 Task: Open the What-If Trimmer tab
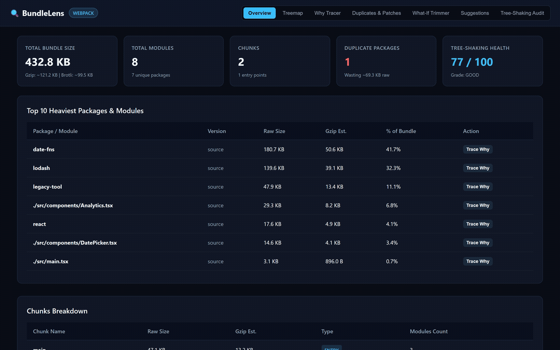point(431,13)
